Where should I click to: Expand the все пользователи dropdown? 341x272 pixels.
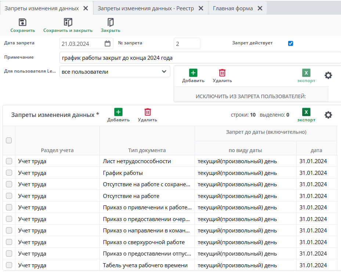point(164,72)
